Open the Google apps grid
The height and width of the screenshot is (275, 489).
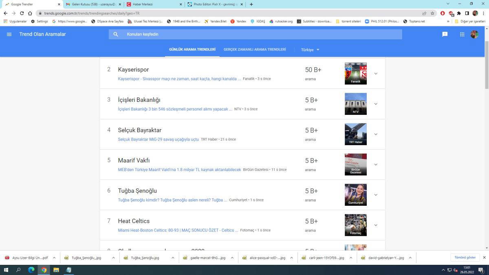point(462,34)
